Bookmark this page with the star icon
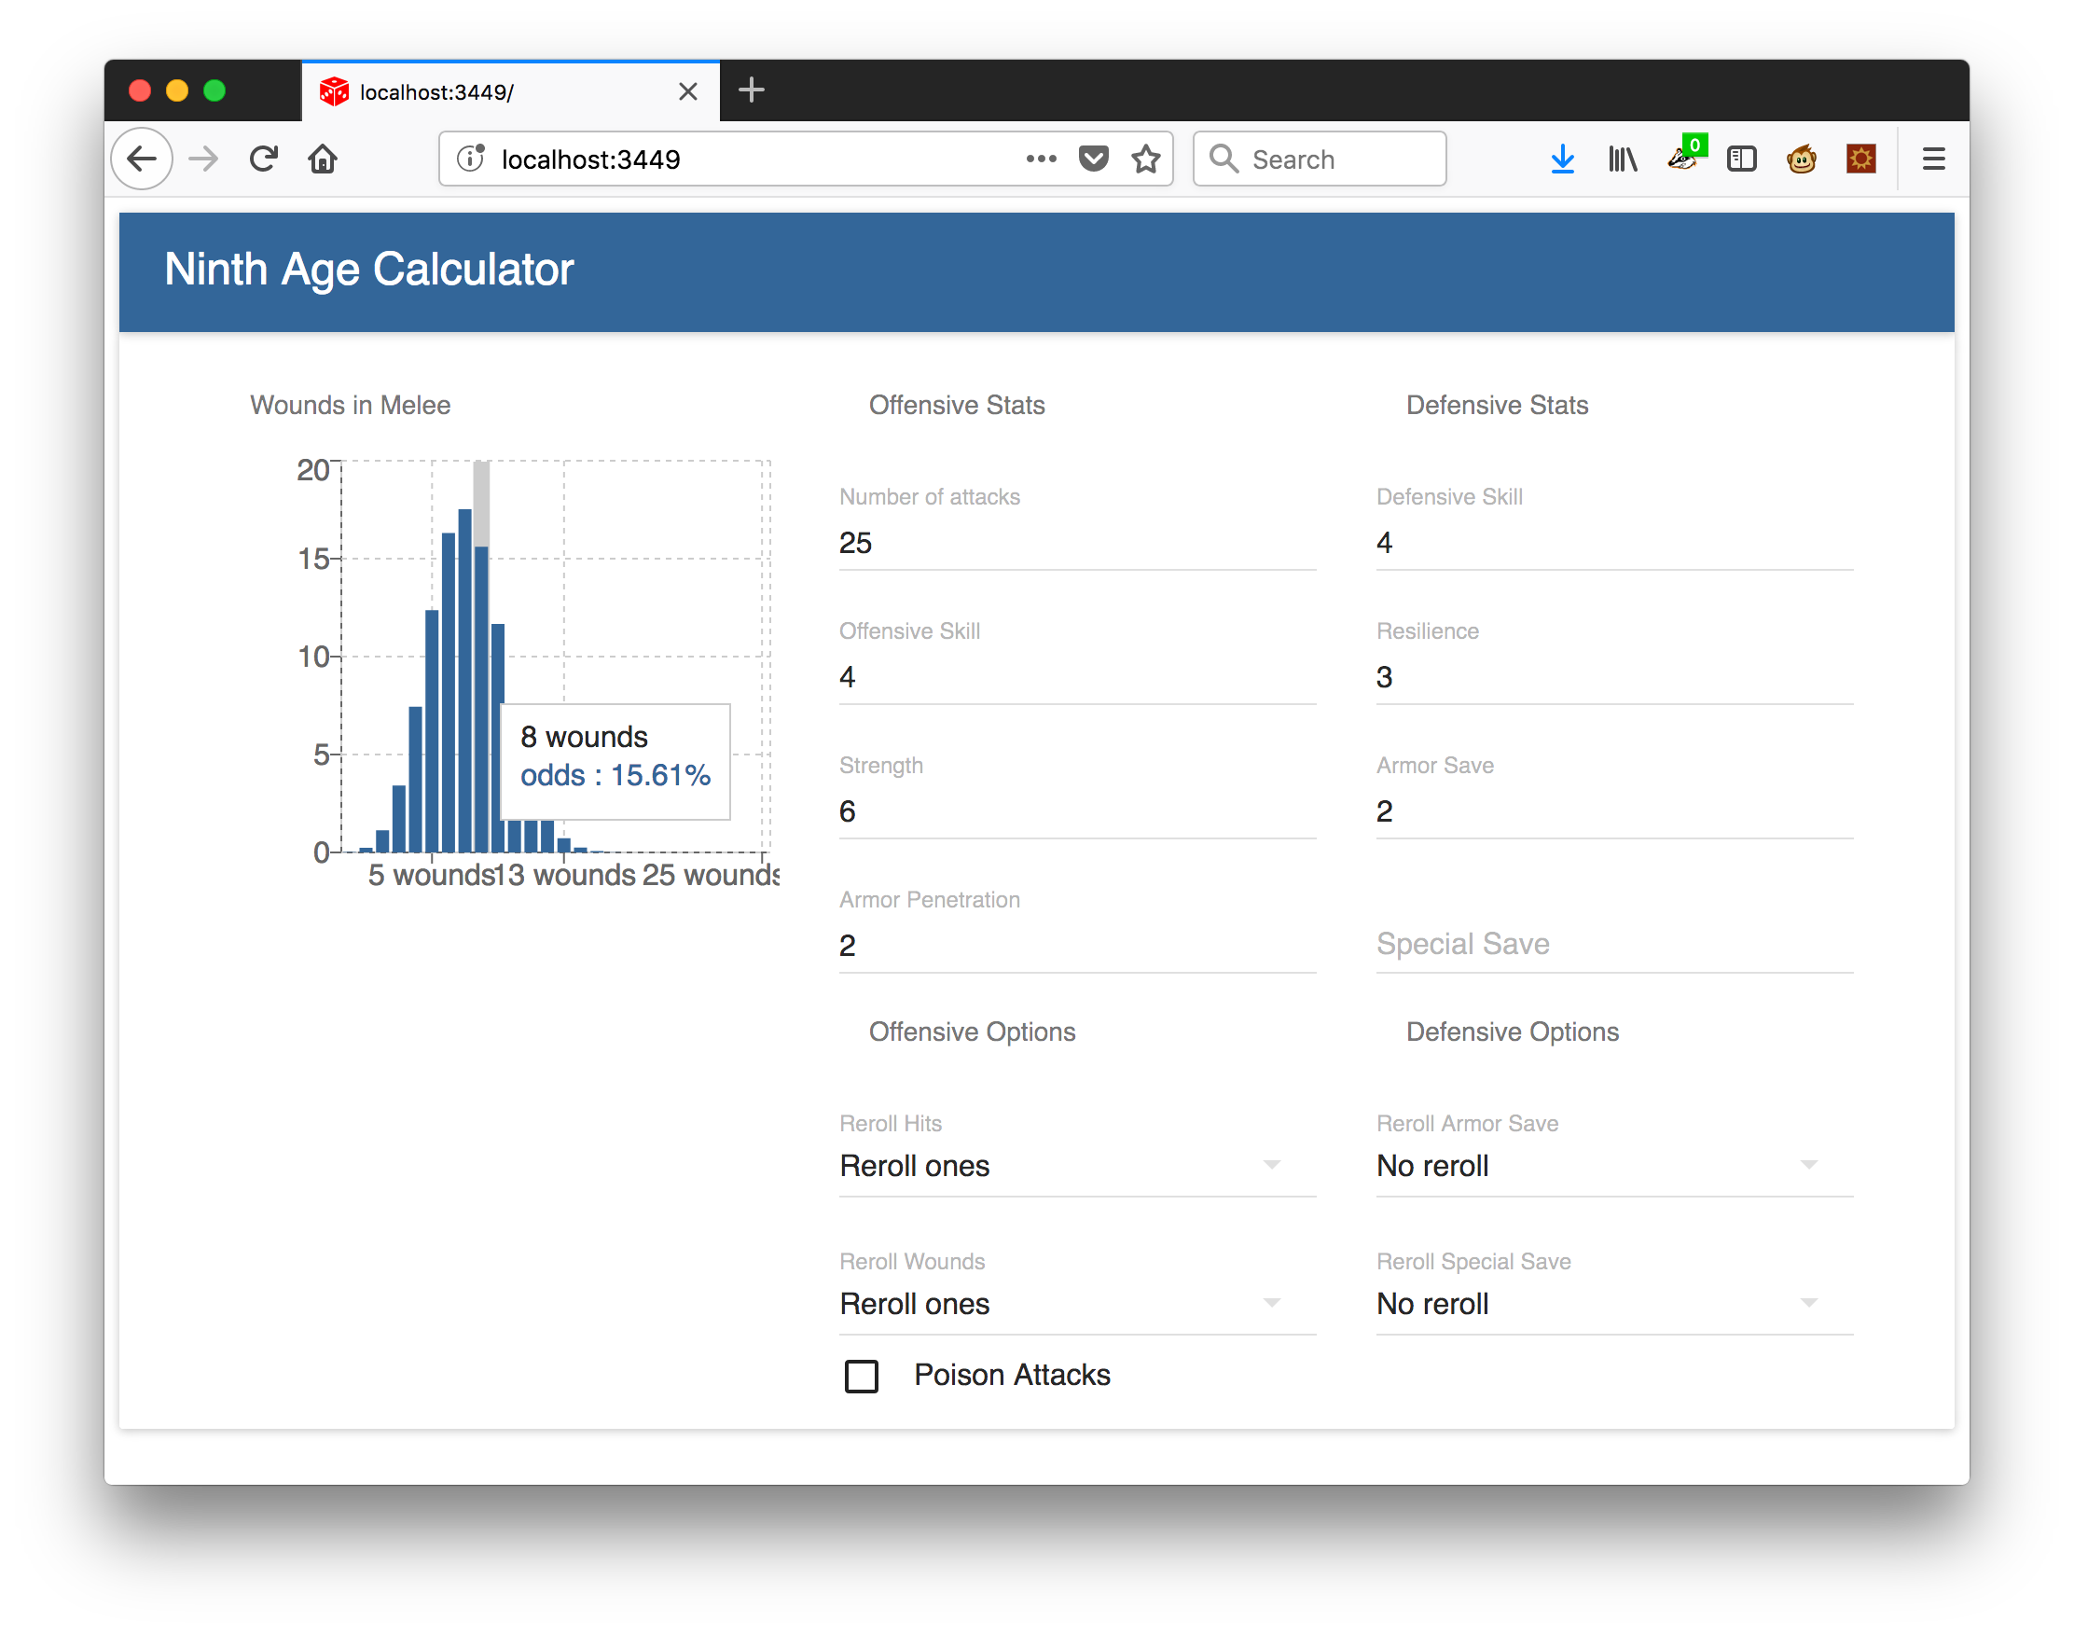The height and width of the screenshot is (1634, 2074). pos(1145,159)
